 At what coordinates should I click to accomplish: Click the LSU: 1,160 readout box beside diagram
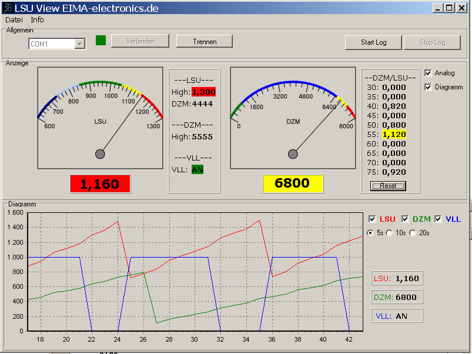click(397, 278)
